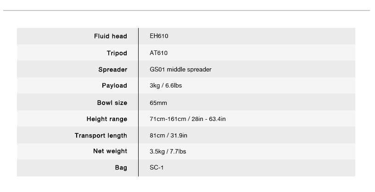Select the SC-1 bag value
The width and height of the screenshot is (375, 192).
(157, 168)
